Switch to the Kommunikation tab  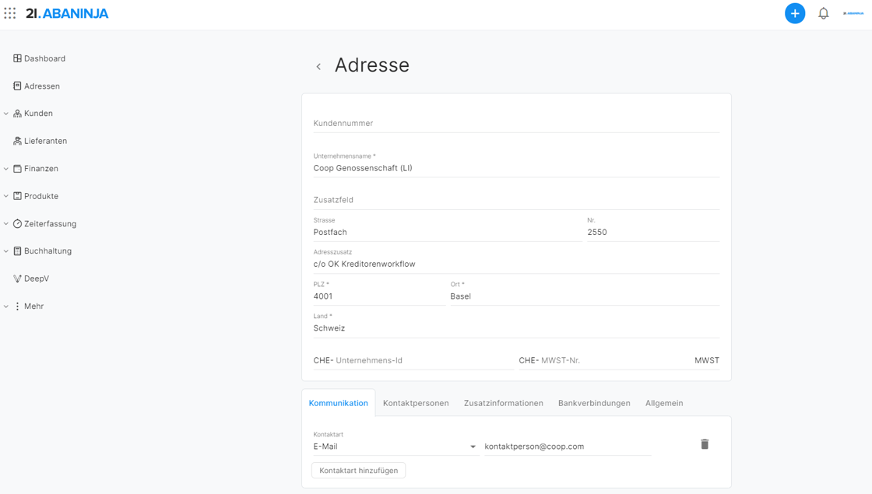coord(338,403)
